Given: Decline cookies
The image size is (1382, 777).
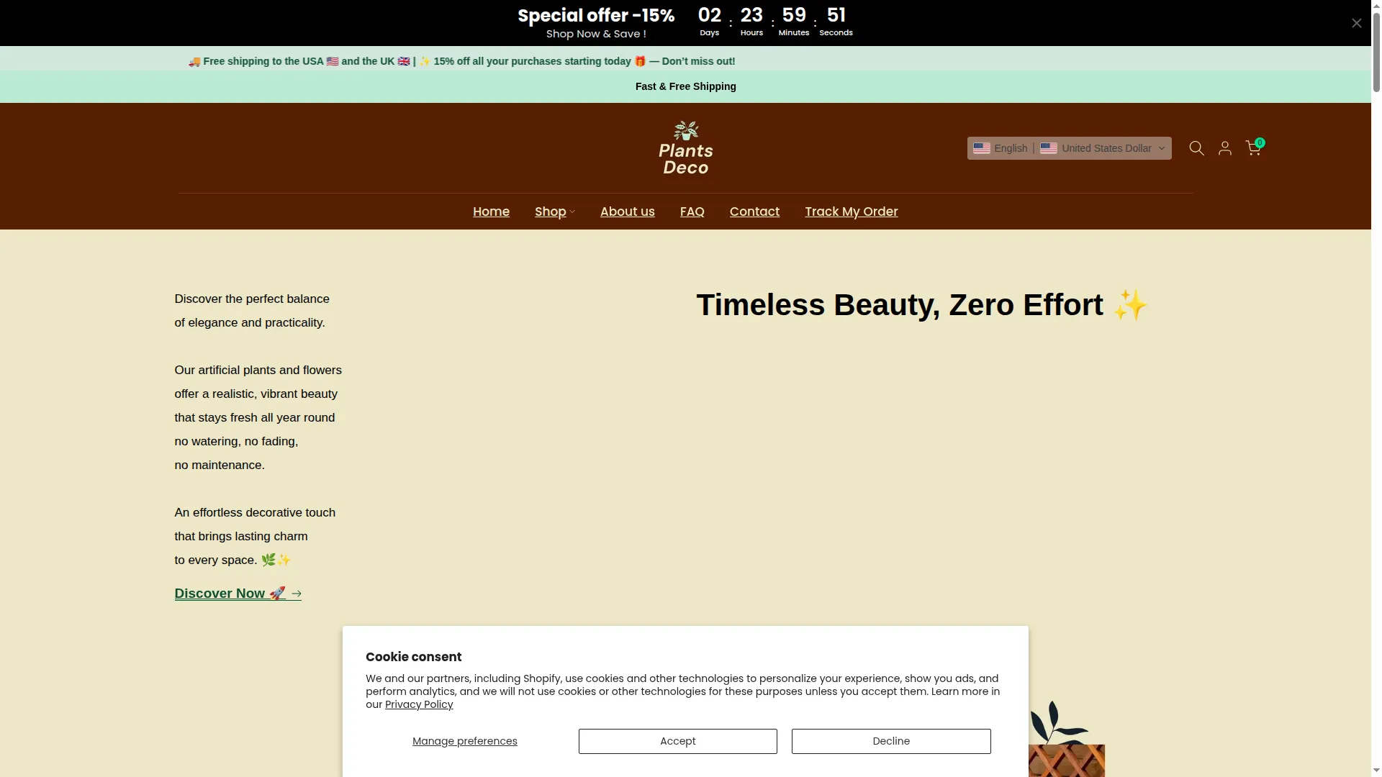Looking at the screenshot, I should click(891, 741).
